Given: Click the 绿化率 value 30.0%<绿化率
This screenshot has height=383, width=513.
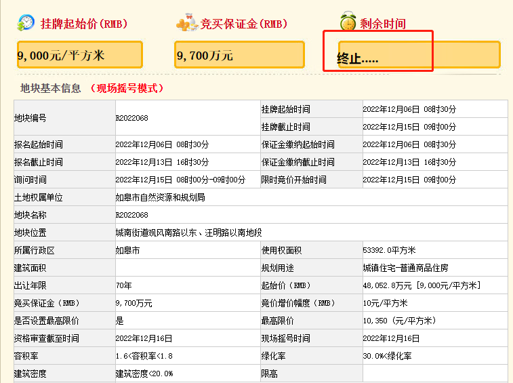Looking at the screenshot, I should point(387,356).
